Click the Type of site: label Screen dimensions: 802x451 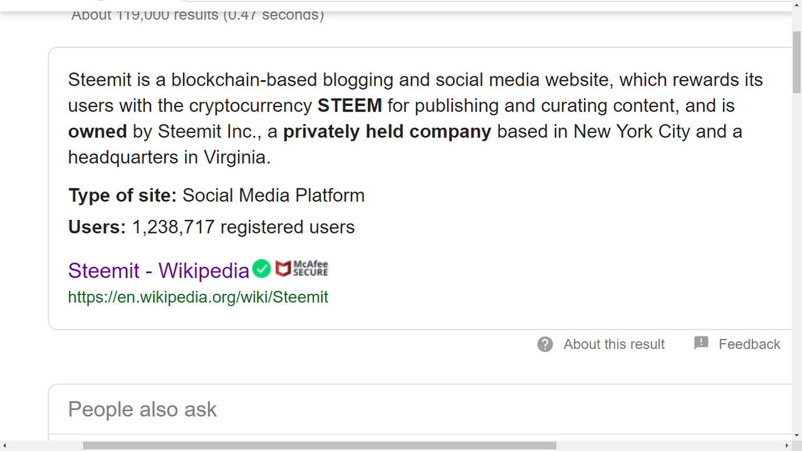click(123, 195)
